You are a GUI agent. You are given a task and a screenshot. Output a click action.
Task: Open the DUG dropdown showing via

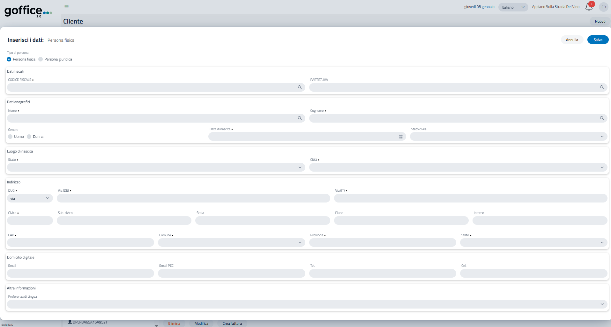tap(30, 198)
